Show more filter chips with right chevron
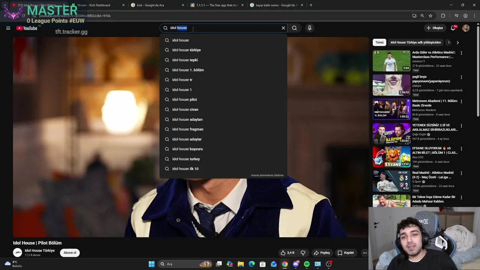 pyautogui.click(x=457, y=42)
